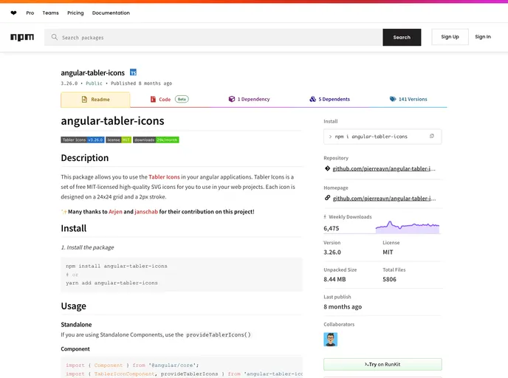Click the Sign In link
Screen dimensions: 508x378
pos(483,37)
